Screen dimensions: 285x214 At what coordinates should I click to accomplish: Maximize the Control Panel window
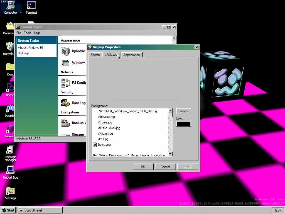[169, 27]
